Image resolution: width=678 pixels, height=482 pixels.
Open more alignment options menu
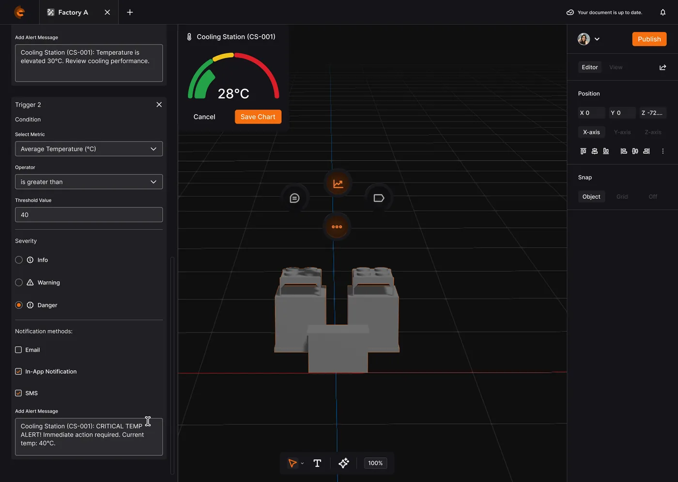pos(663,151)
